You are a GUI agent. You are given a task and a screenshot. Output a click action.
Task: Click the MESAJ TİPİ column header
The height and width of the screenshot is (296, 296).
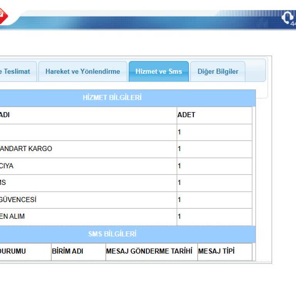click(x=216, y=251)
